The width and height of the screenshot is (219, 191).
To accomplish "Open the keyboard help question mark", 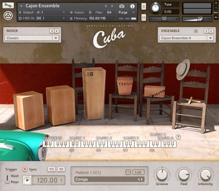I will click(178, 137).
